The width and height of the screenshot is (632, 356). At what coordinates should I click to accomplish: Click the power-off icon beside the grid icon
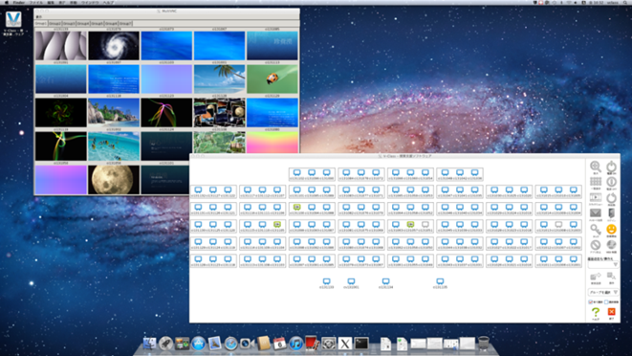click(612, 182)
